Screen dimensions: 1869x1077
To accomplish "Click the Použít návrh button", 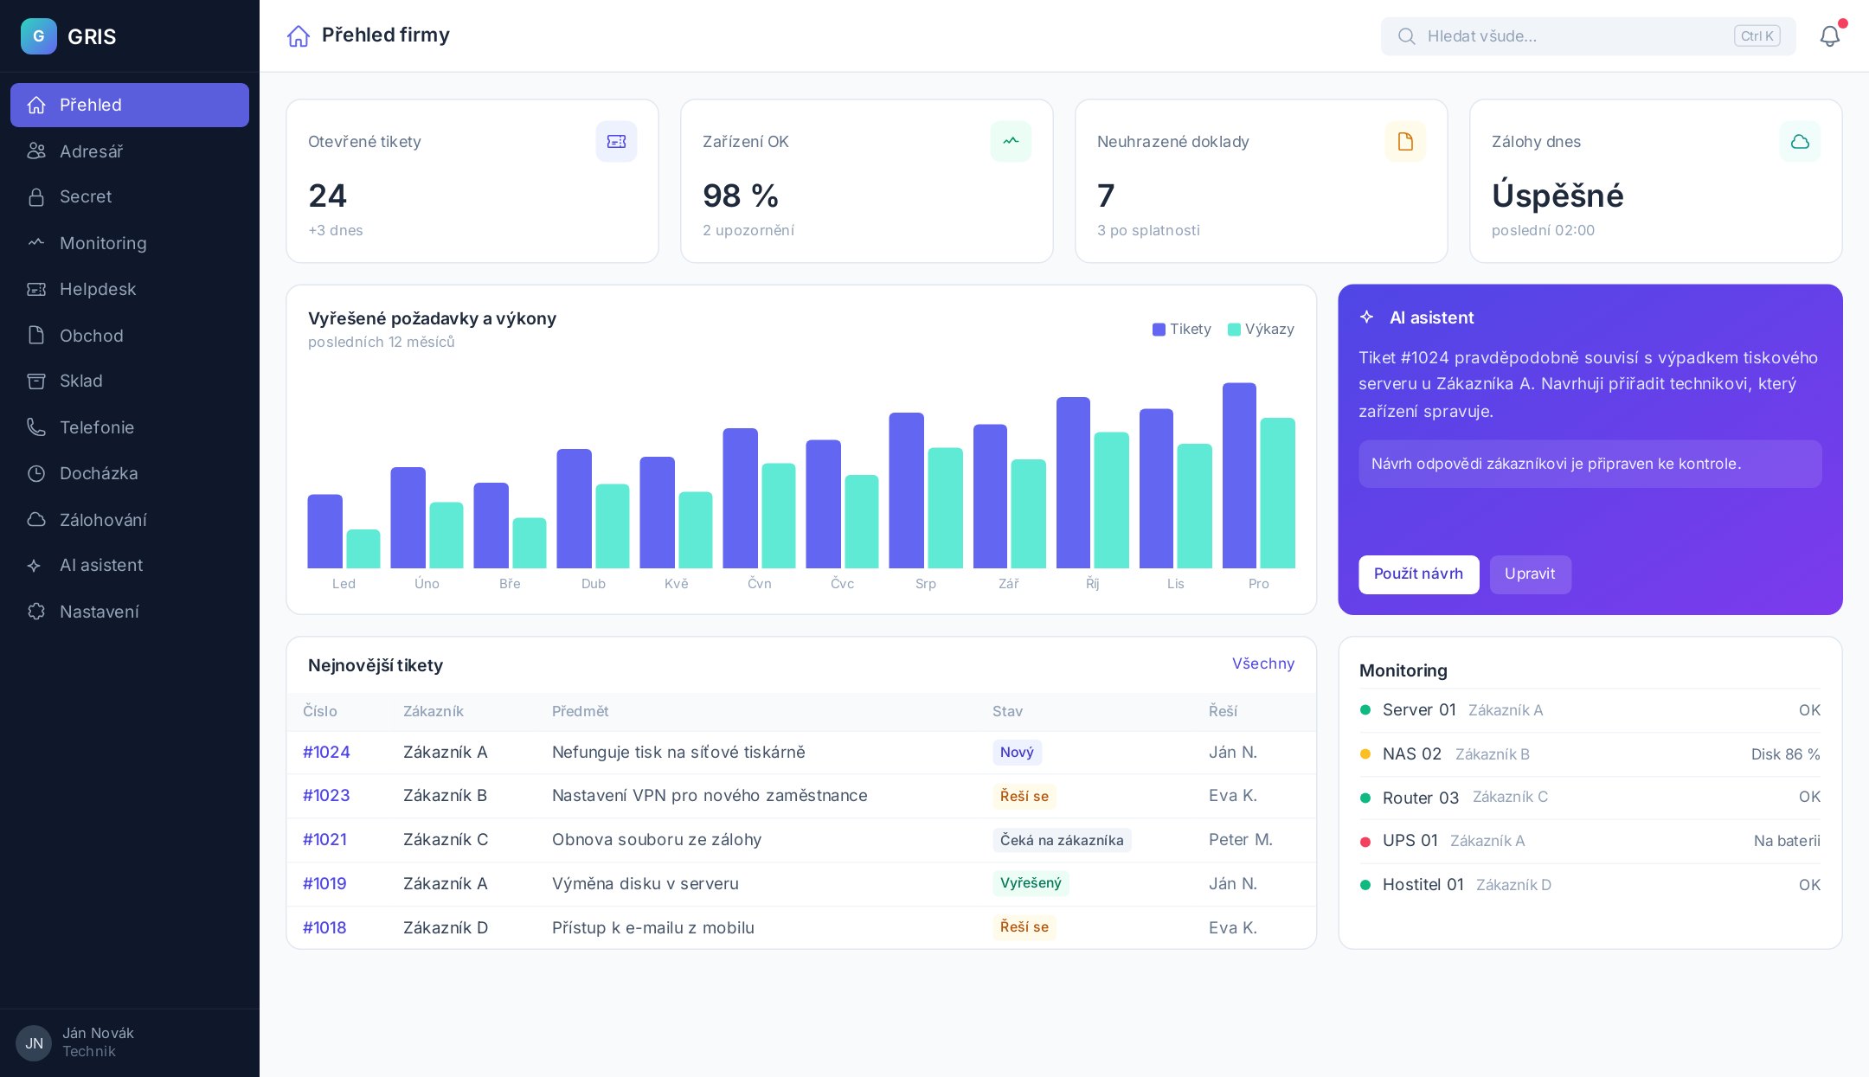I will click(1418, 574).
